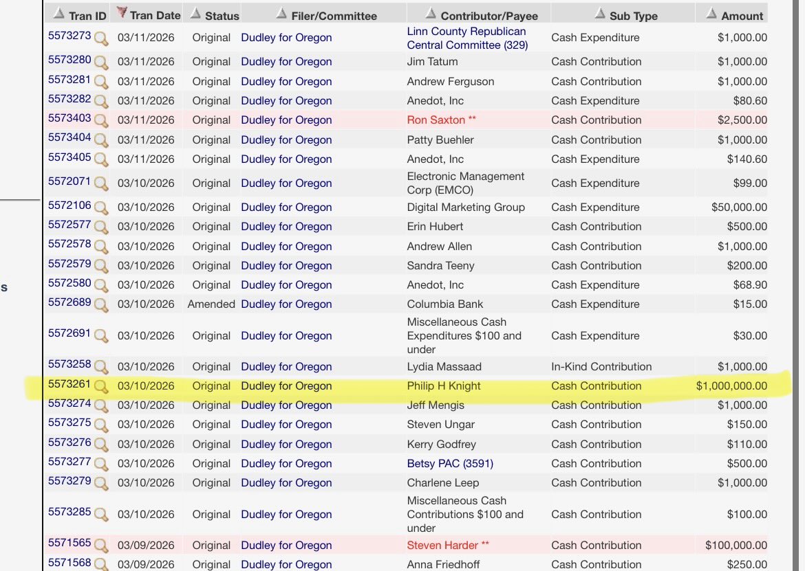Screen dimensions: 805x571
Task: Open magnifier details for transaction 5573404
Action: click(101, 140)
